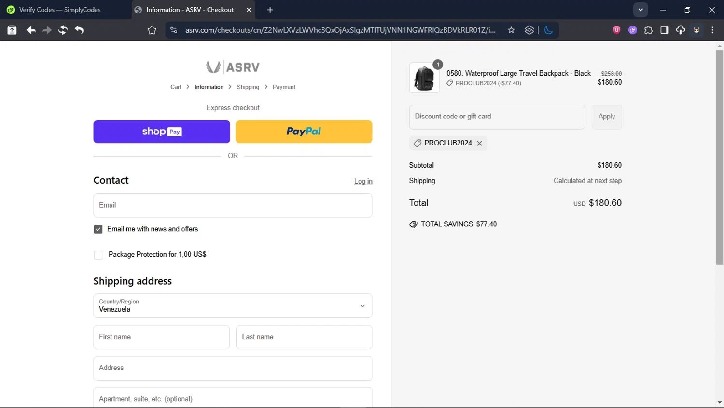Viewport: 724px width, 408px height.
Task: Click the browser back arrow
Action: (x=31, y=30)
